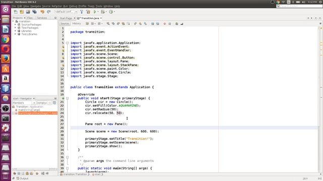
Task: Toggle Sort by Source in Navigator bottom bar
Action: click(x=47, y=173)
